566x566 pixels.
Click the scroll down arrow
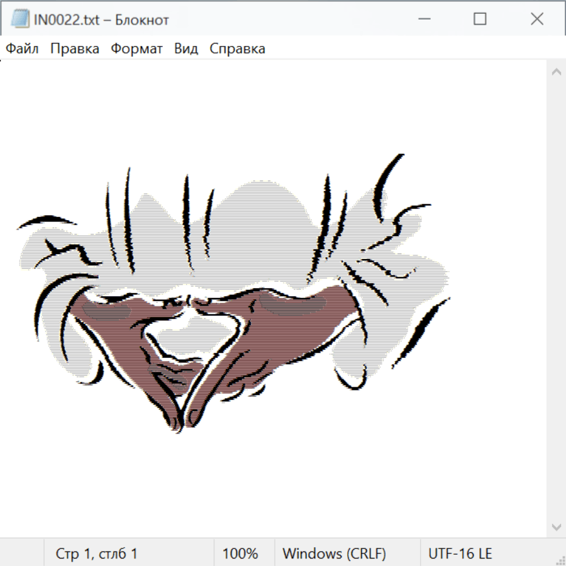pos(556,526)
